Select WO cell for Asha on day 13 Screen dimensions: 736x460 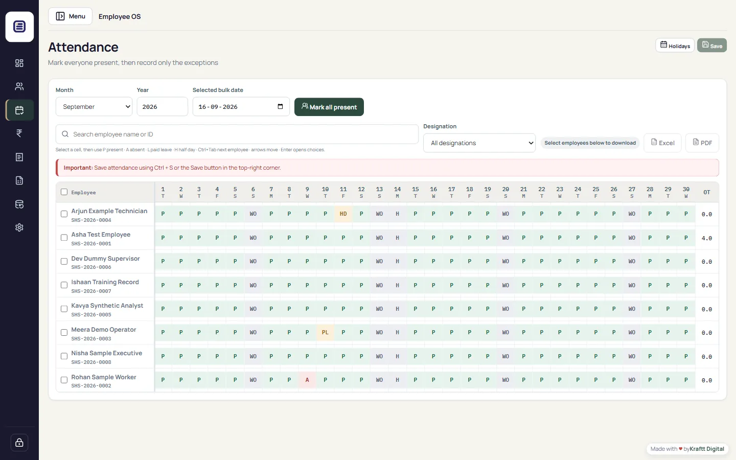pos(379,238)
